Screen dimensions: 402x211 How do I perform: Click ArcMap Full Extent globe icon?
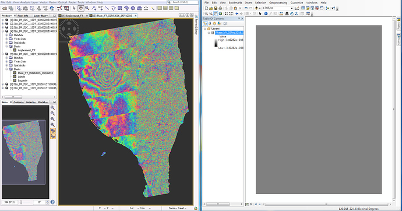click(220, 13)
